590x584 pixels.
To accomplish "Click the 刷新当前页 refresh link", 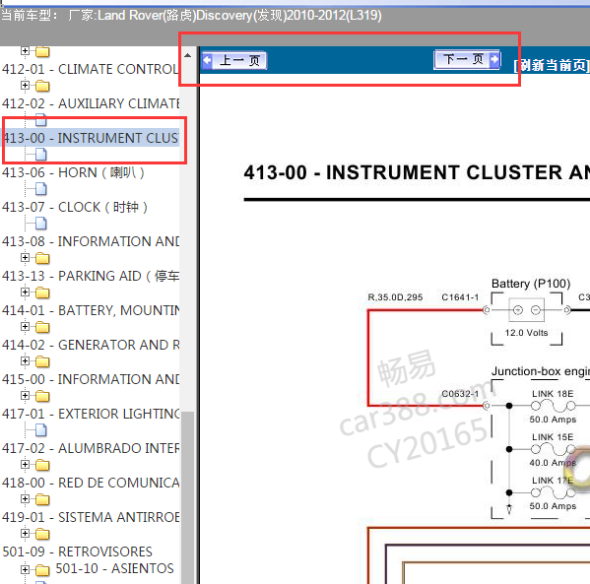I will click(x=552, y=65).
